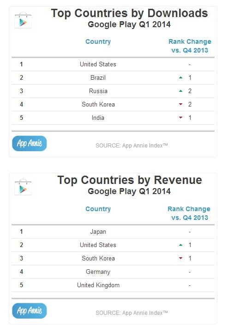Click the Google Play icon in Revenue chart
The width and height of the screenshot is (228, 331).
[23, 187]
